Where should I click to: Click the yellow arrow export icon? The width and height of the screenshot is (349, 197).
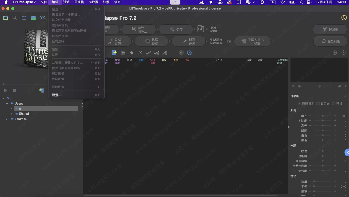tap(114, 53)
